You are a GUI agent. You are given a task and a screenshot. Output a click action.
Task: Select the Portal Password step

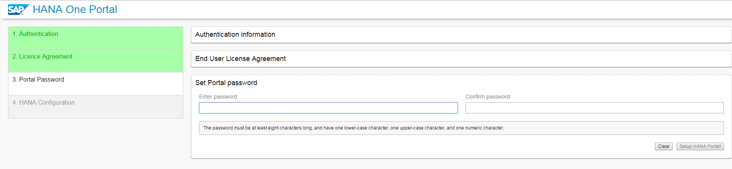tap(42, 80)
